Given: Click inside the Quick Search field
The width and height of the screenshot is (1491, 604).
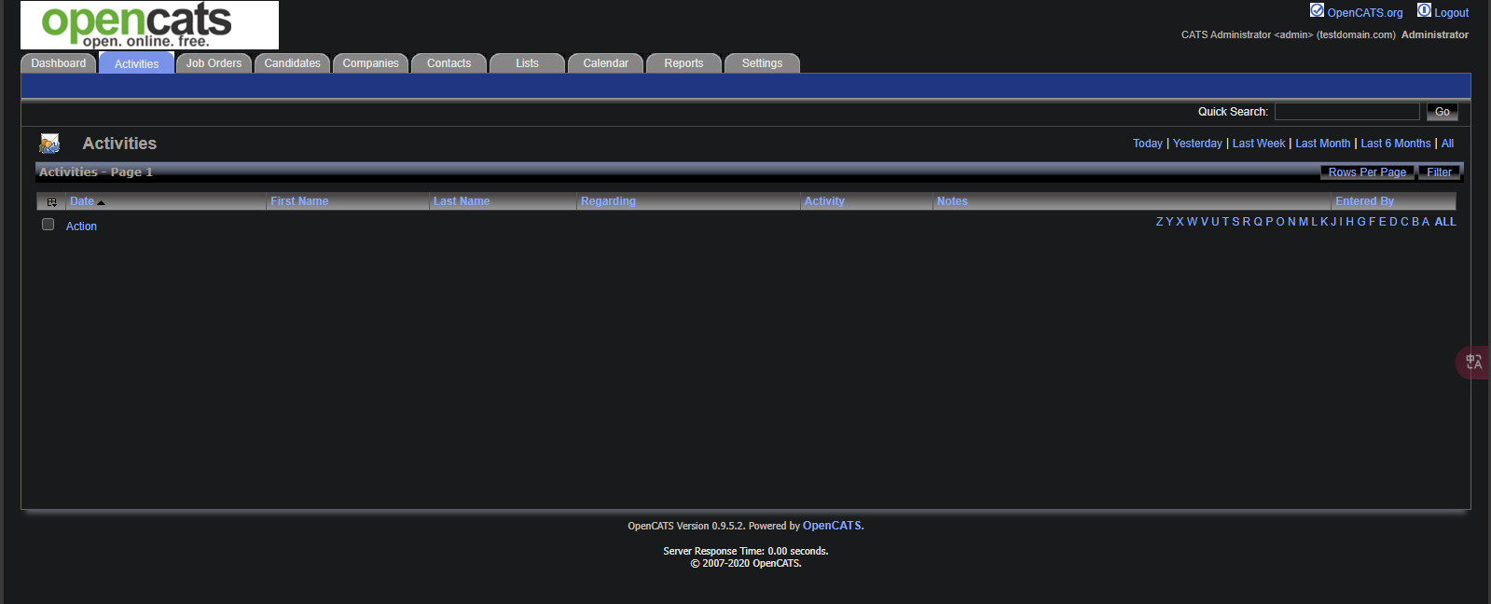Looking at the screenshot, I should pyautogui.click(x=1346, y=112).
